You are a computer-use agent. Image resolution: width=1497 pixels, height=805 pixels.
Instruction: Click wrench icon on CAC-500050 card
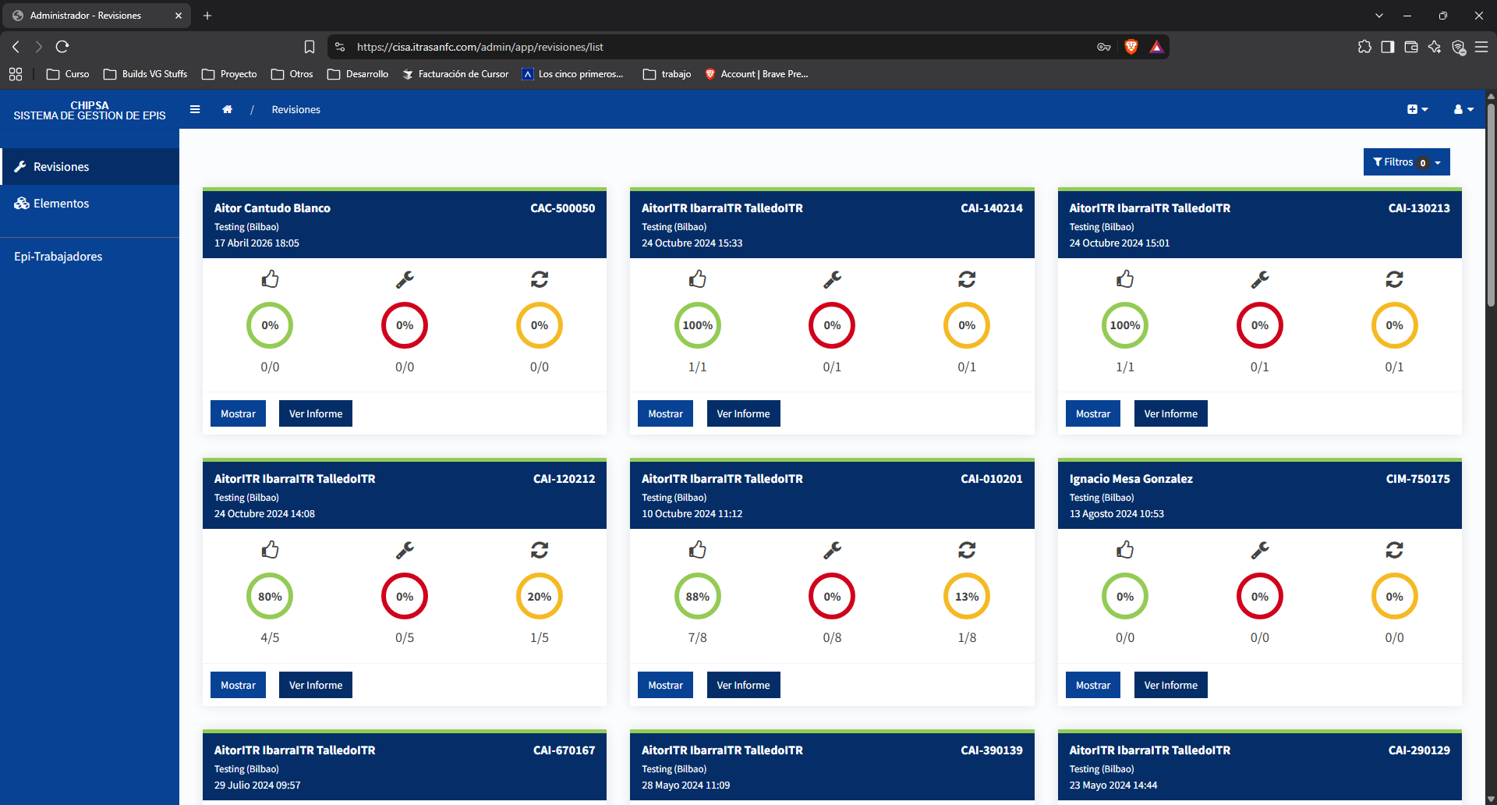pos(405,279)
